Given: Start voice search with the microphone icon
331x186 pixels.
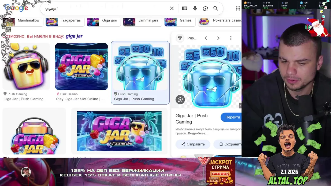Looking at the screenshot, I should (195, 9).
